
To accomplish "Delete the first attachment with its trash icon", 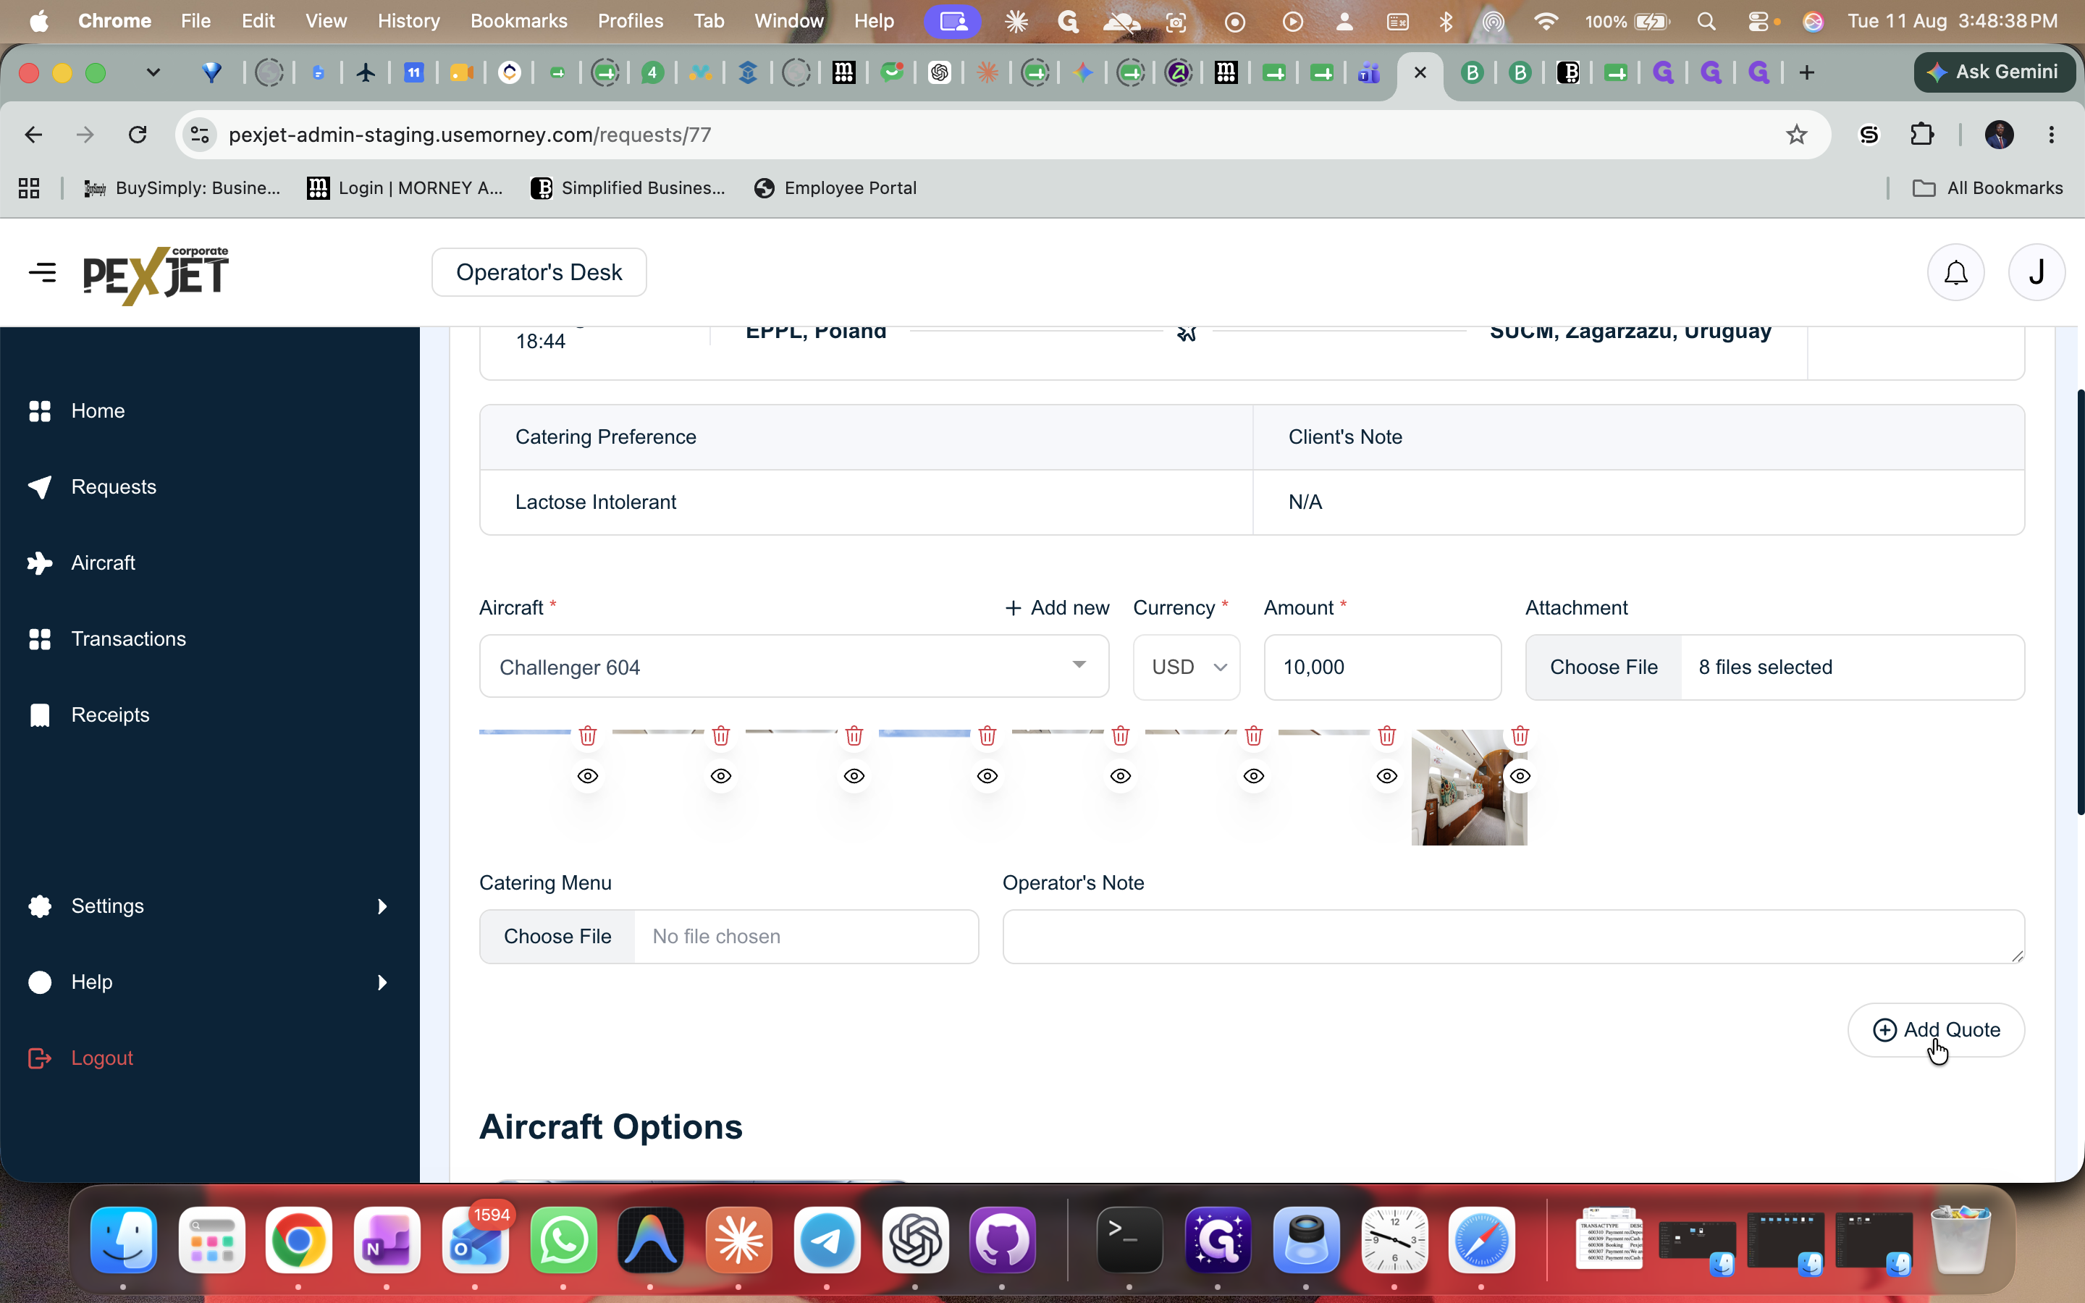I will [588, 736].
